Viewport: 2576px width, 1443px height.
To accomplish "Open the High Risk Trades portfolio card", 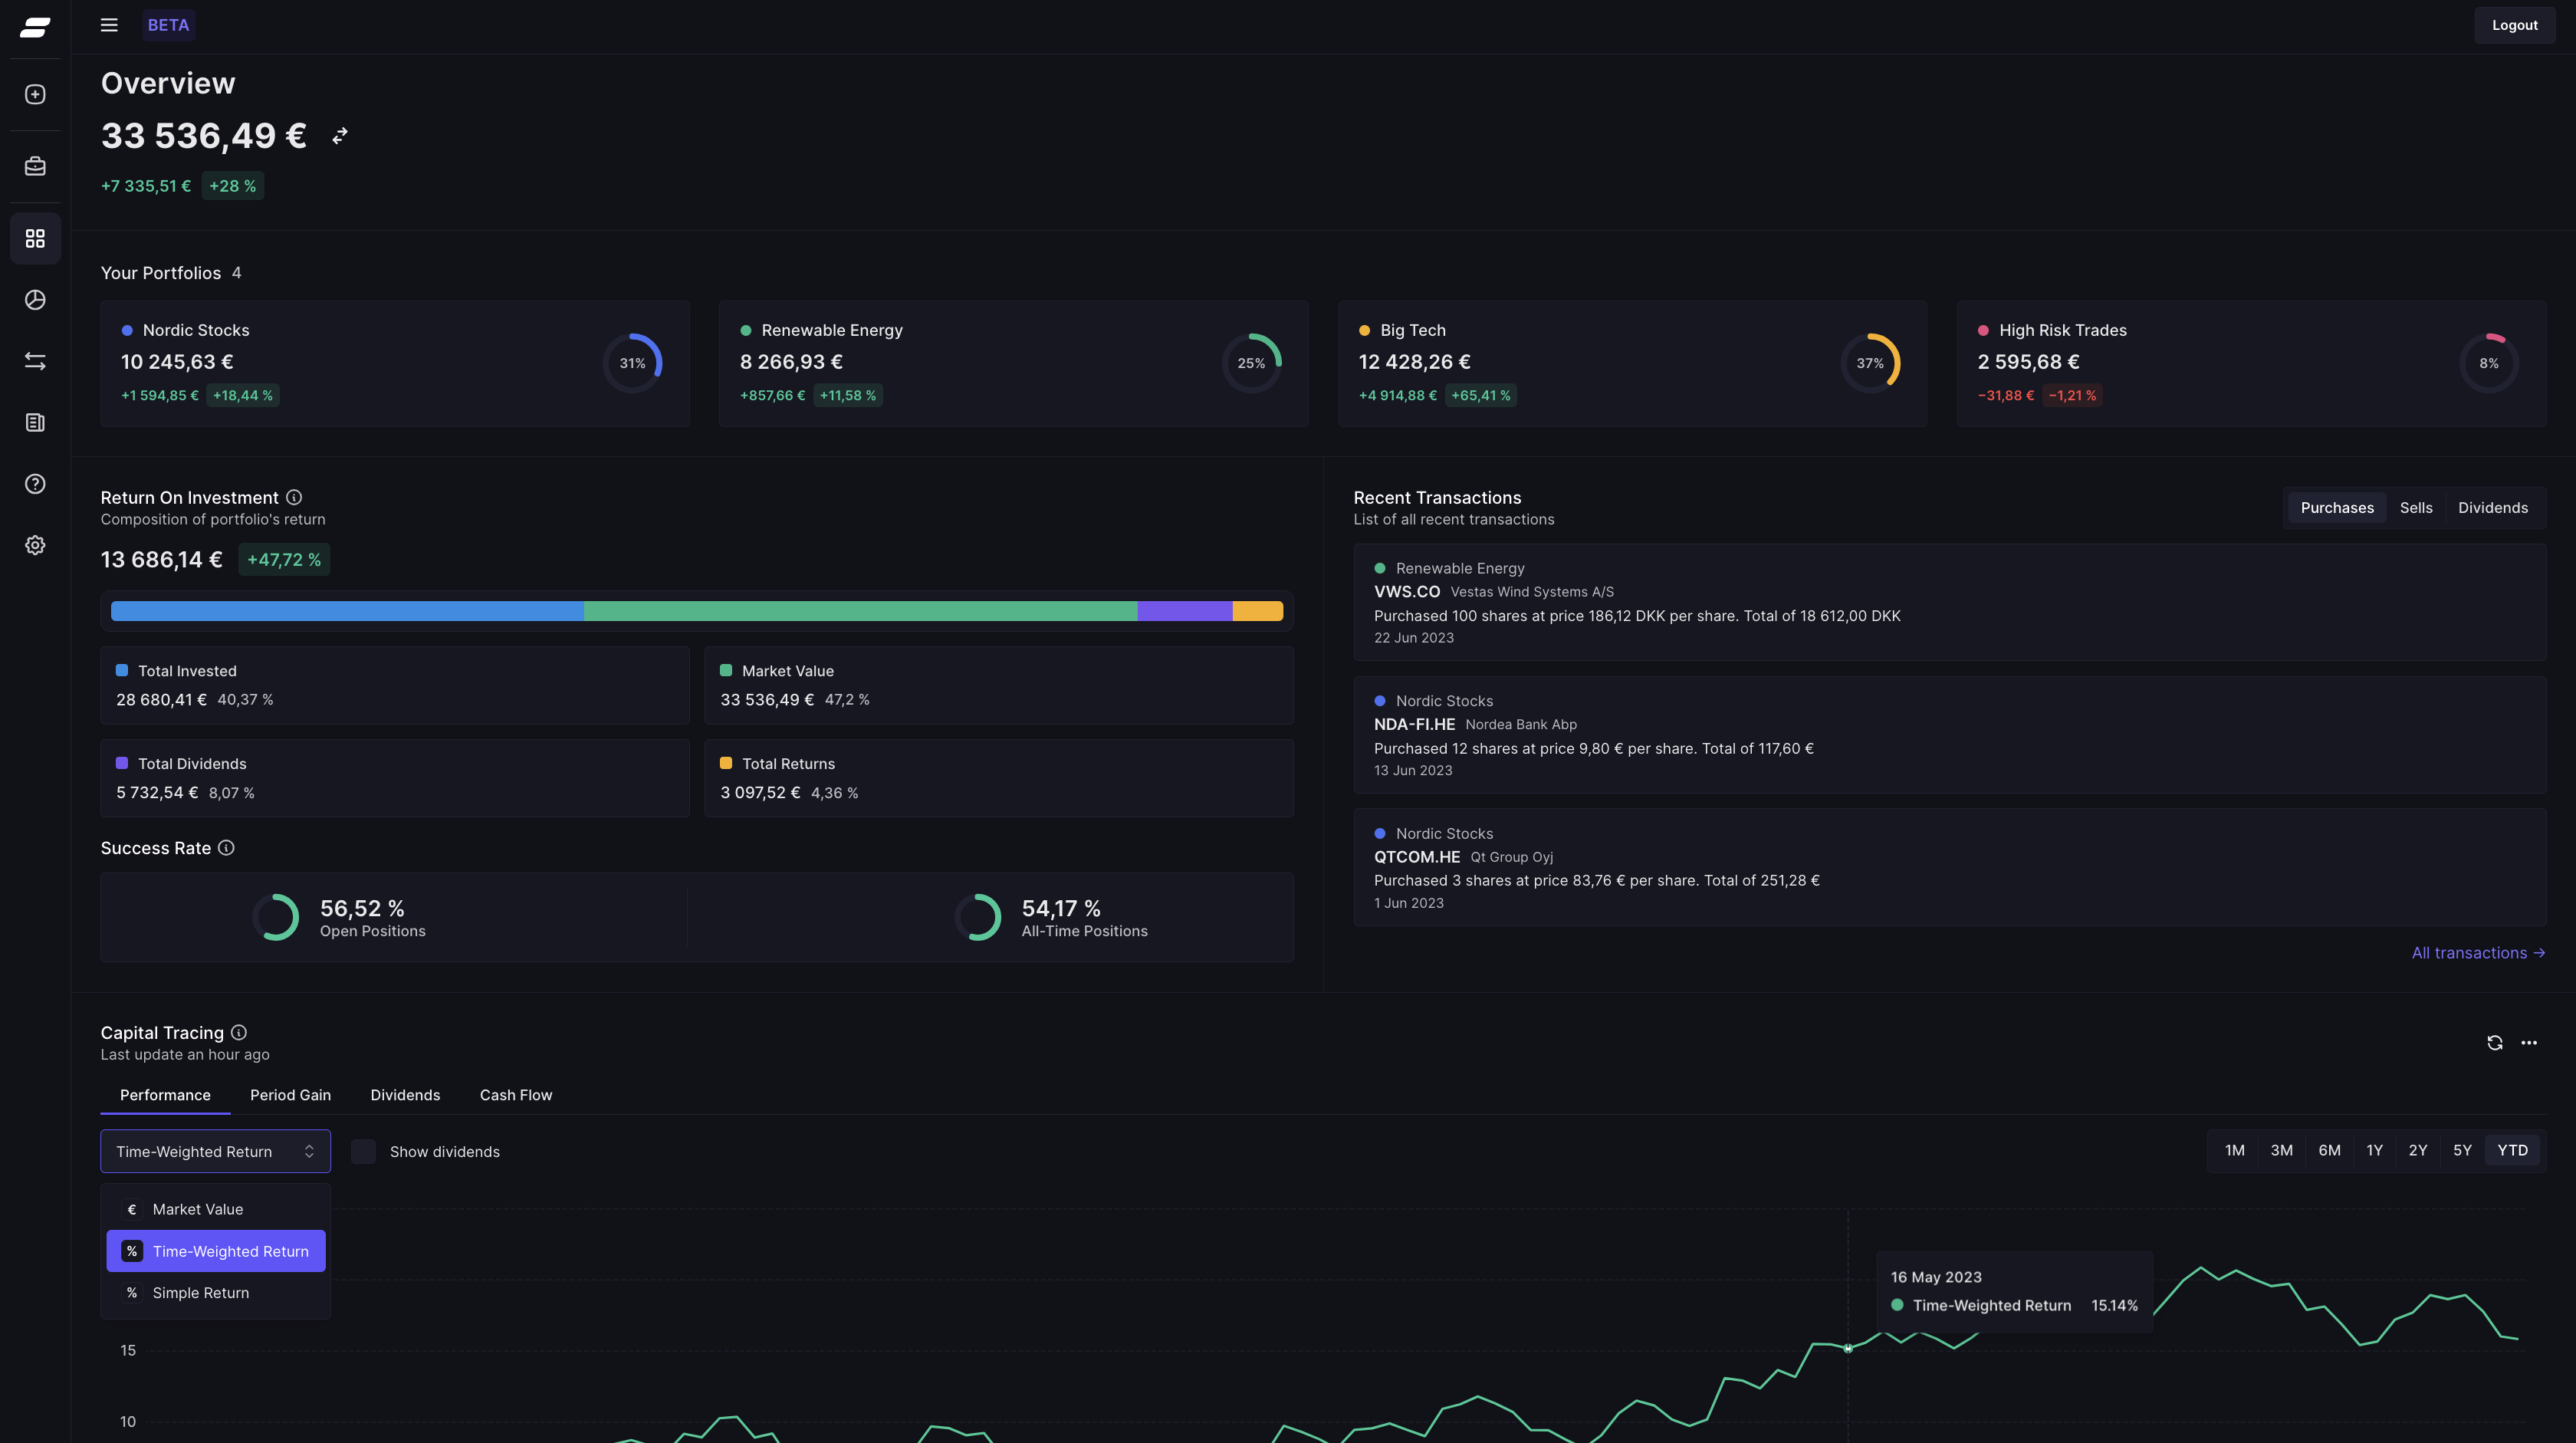I will click(x=2252, y=364).
